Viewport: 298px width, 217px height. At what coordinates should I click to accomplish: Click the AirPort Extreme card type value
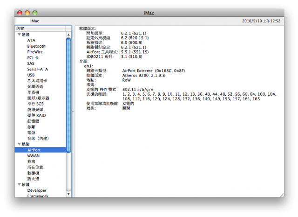(154, 70)
